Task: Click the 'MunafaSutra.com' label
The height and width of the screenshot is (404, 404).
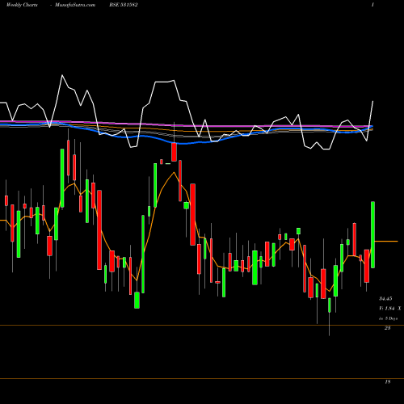Action: point(75,5)
